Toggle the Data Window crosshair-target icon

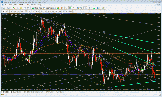click(18, 8)
